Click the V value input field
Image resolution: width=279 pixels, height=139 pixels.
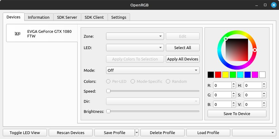[x=253, y=104]
